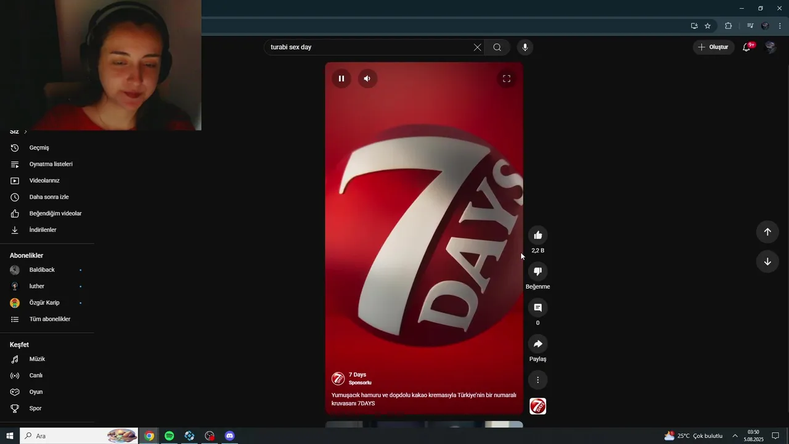789x444 pixels.
Task: Click into the YouTube search field
Action: coord(369,47)
